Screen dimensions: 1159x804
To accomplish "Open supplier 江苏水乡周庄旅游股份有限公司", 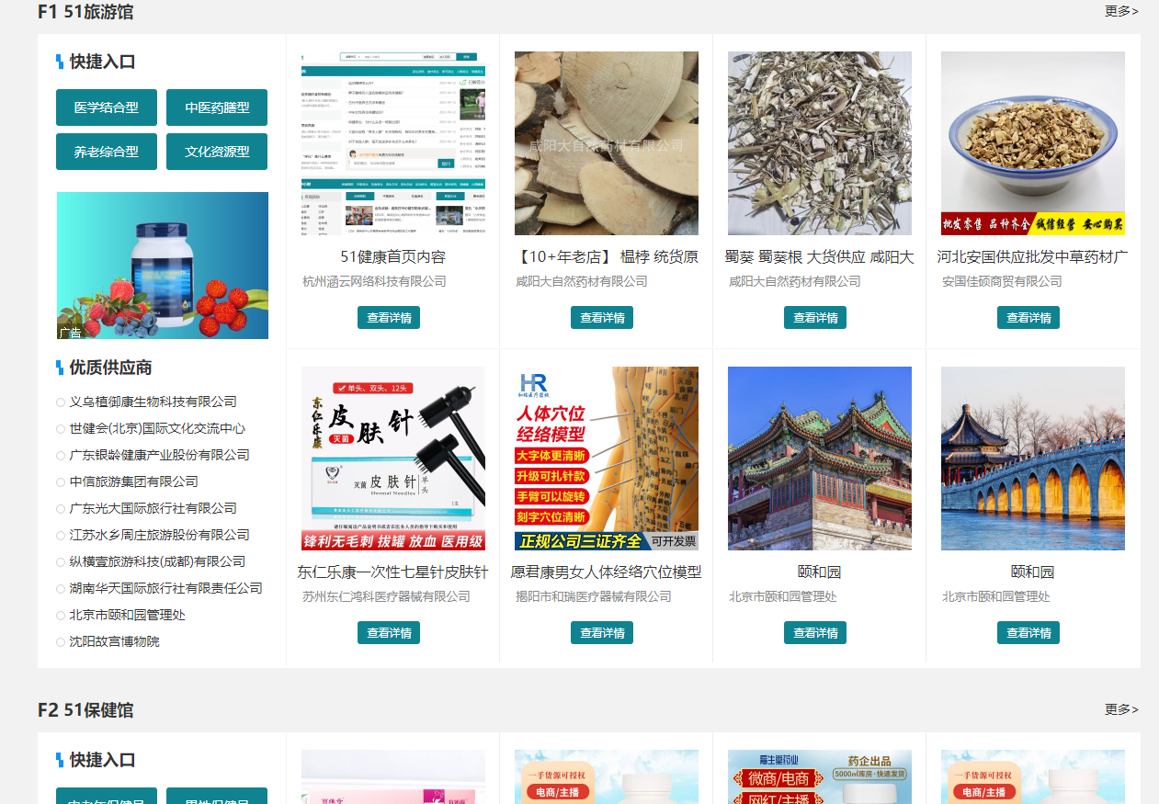I will [x=159, y=535].
